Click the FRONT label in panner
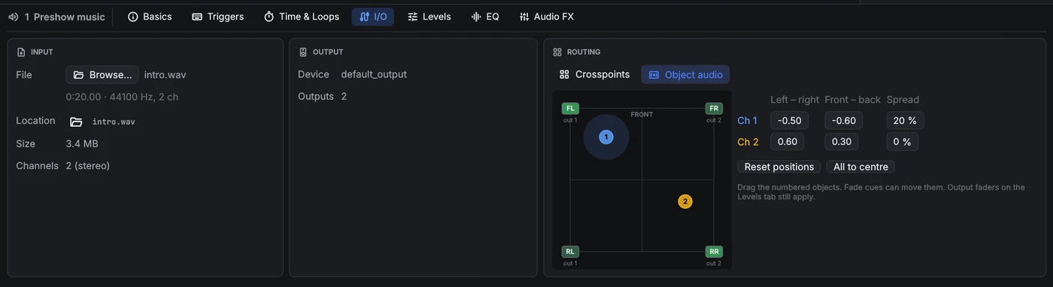The height and width of the screenshot is (287, 1053). tap(642, 114)
